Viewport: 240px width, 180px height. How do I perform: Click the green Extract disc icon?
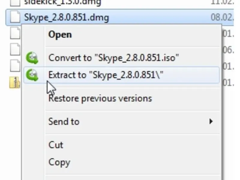(x=32, y=75)
